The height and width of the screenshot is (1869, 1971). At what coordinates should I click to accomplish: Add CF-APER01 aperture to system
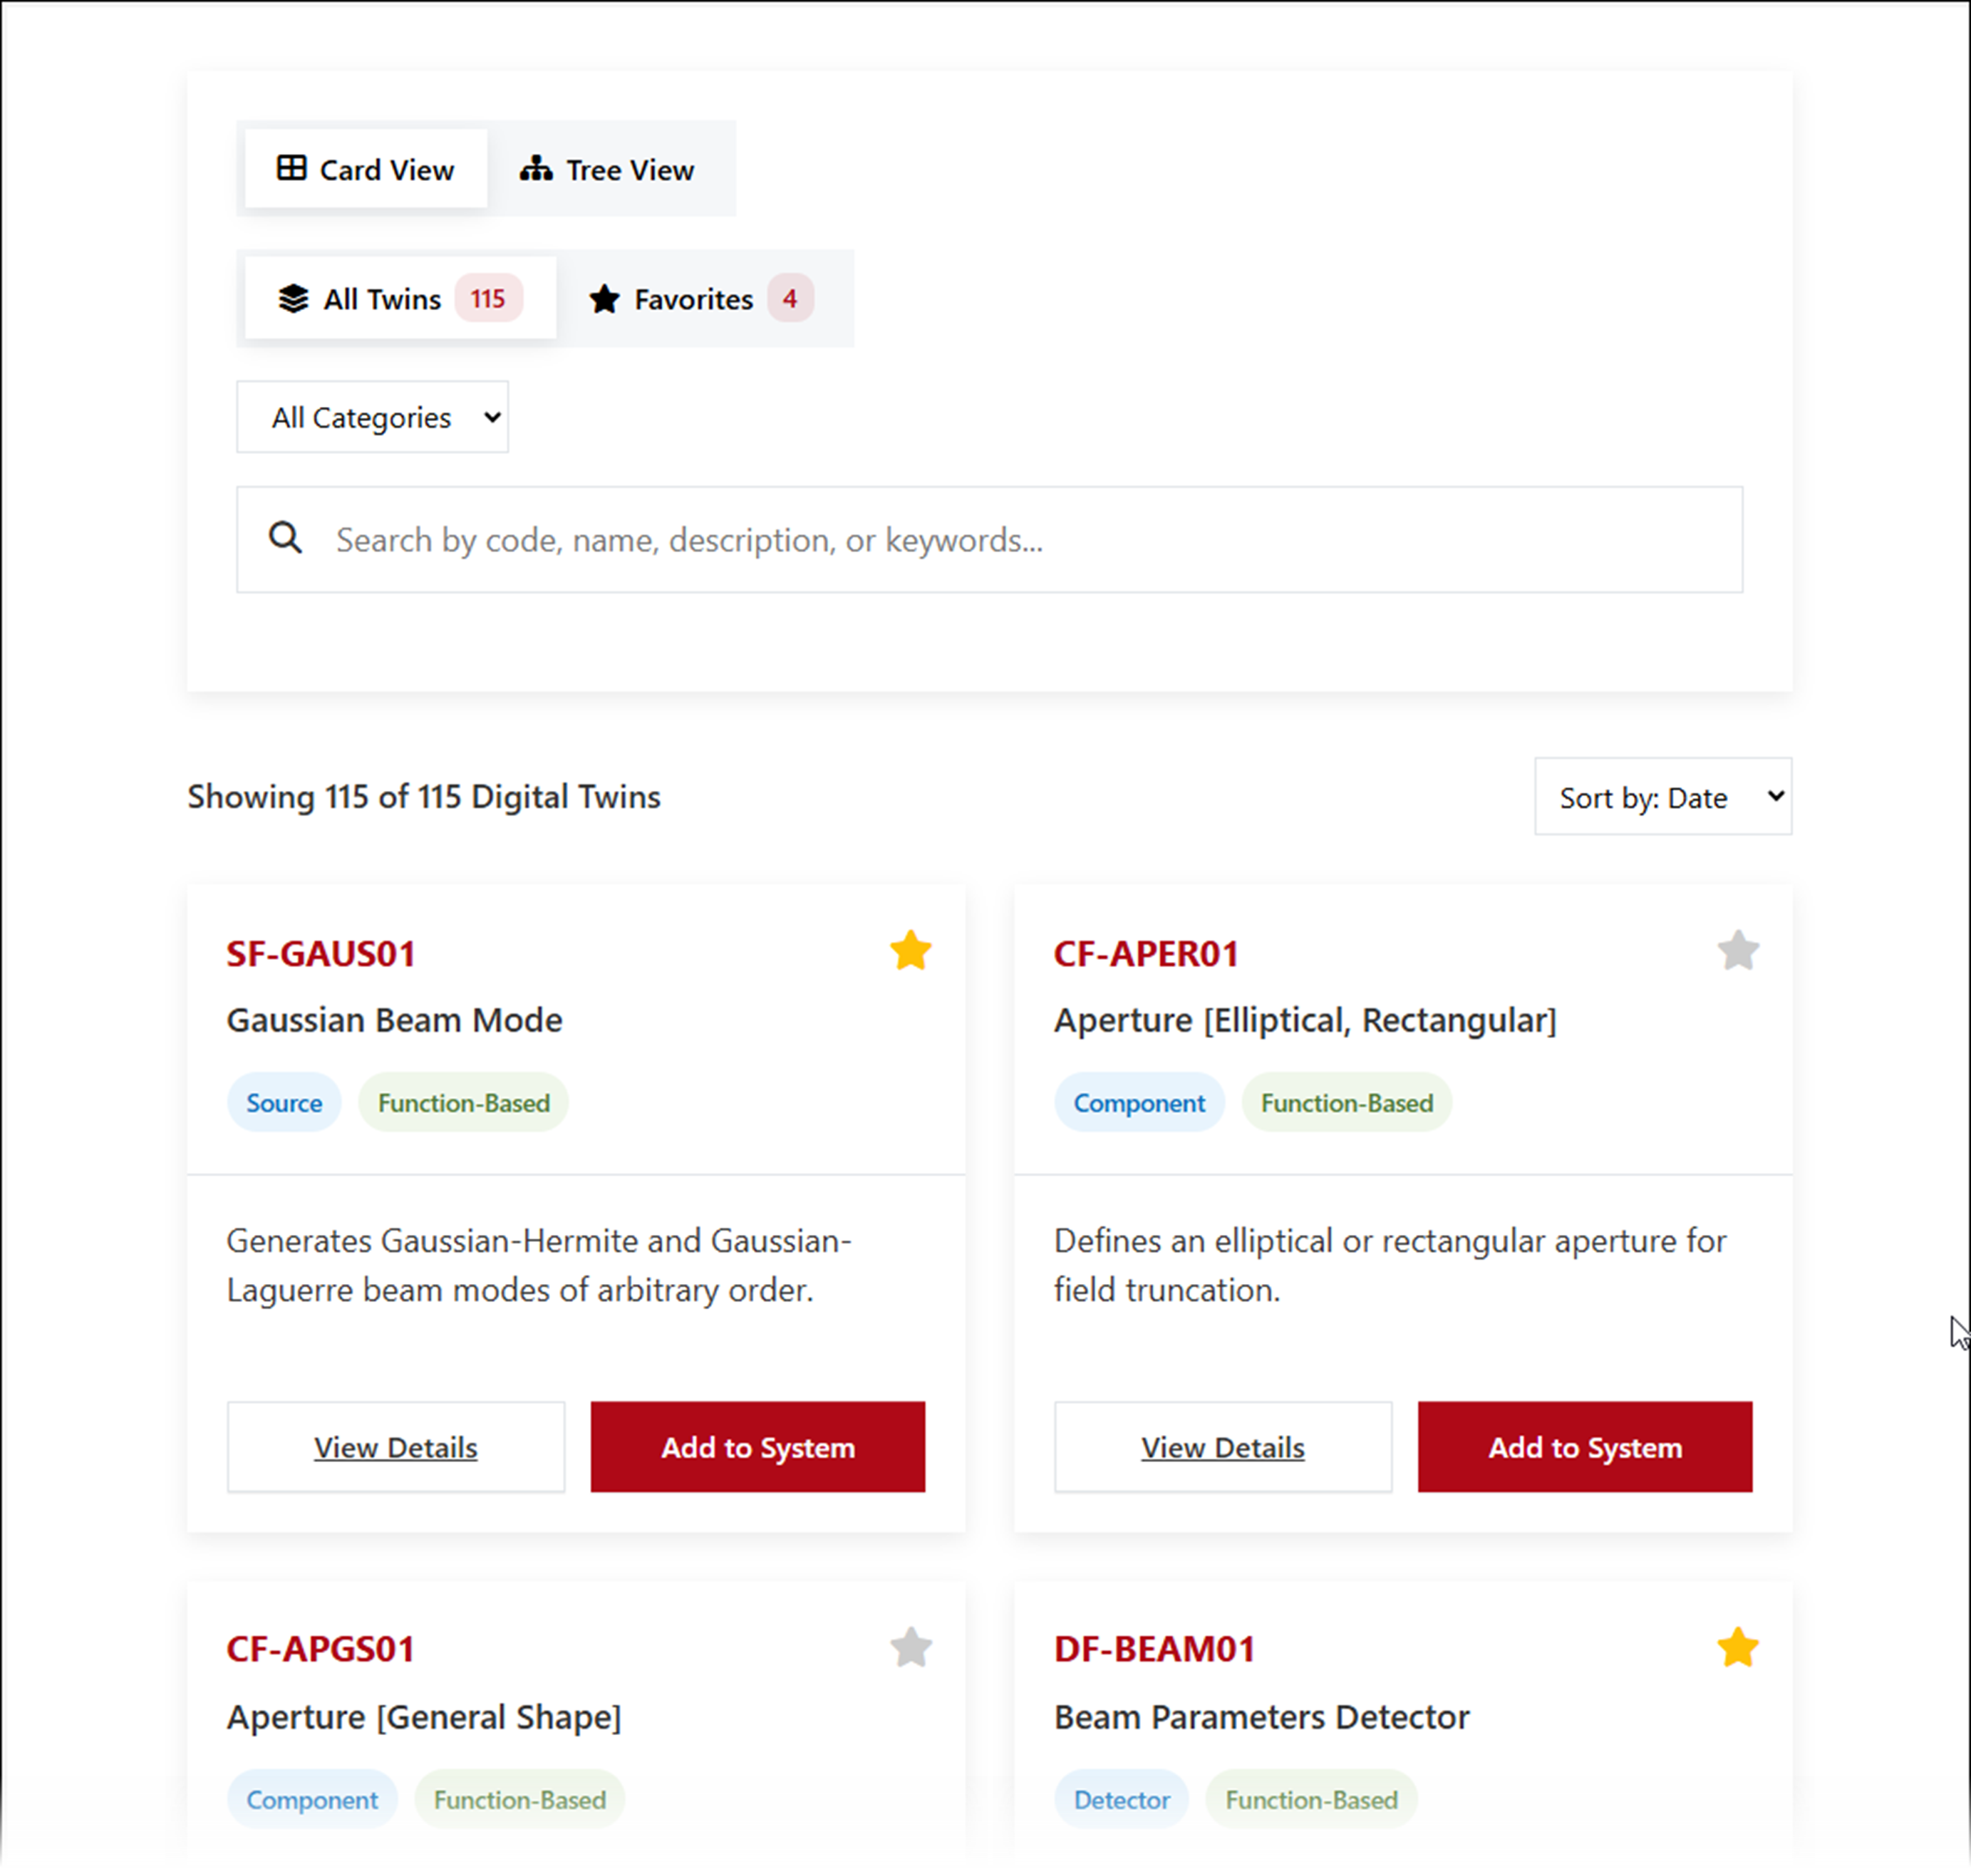click(x=1584, y=1446)
